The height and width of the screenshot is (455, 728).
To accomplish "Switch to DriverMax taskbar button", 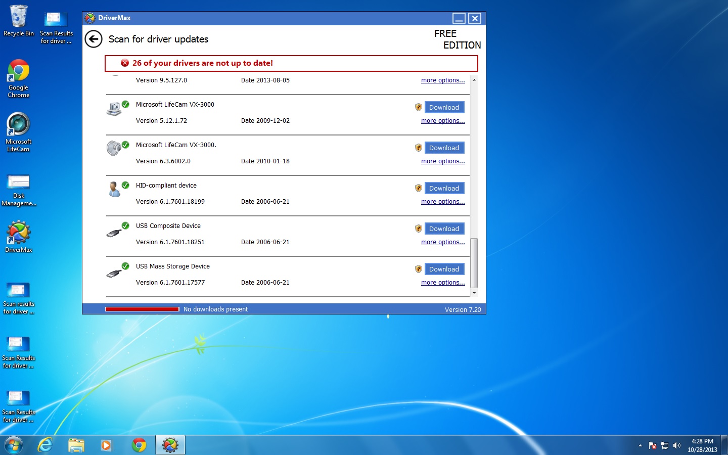I will 170,445.
